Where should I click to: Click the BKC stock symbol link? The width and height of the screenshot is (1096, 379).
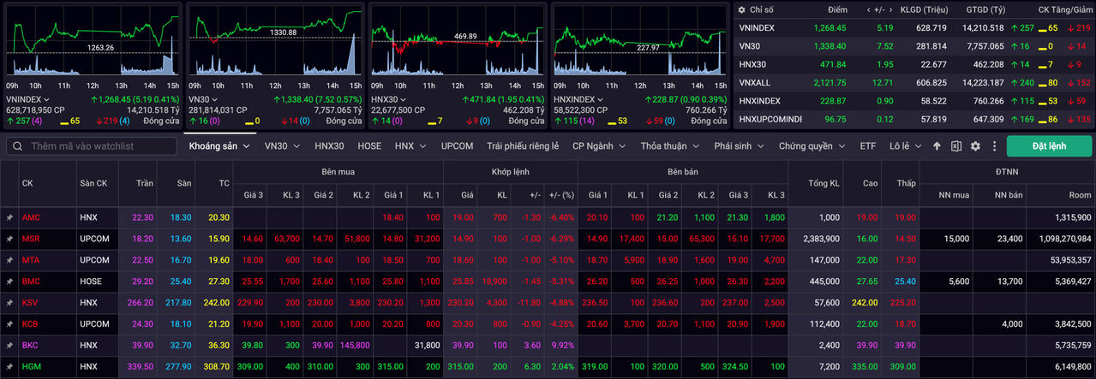31,345
